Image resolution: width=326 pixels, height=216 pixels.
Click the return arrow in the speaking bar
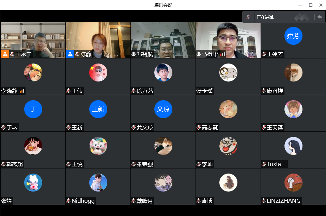coord(320,17)
